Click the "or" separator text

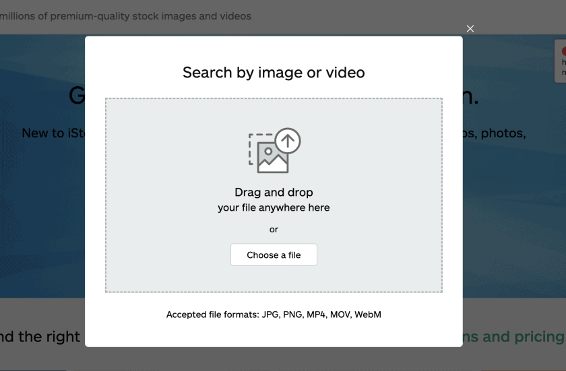(274, 230)
